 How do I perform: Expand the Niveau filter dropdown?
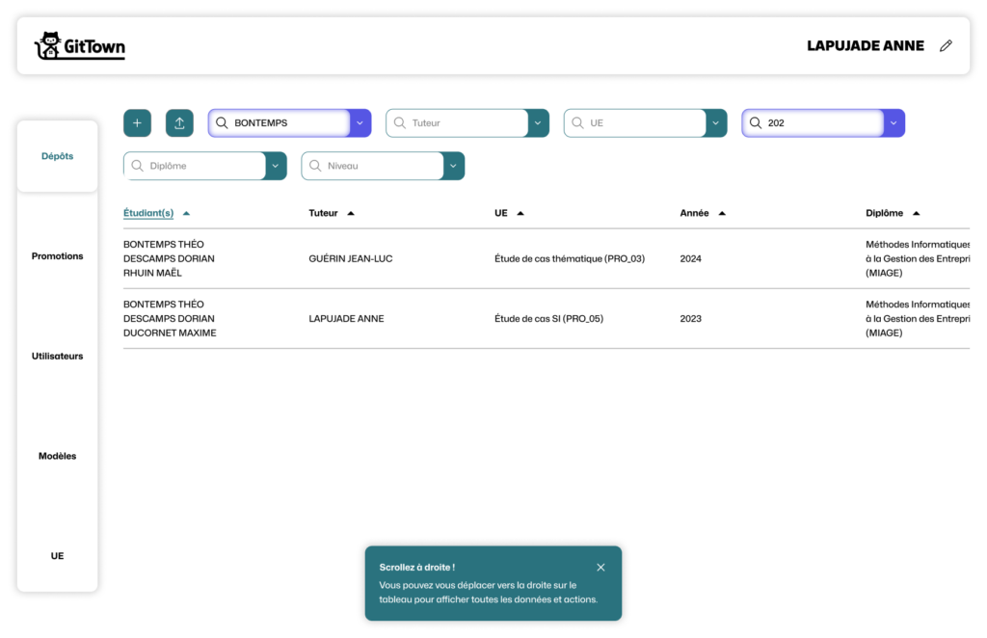[x=453, y=166]
